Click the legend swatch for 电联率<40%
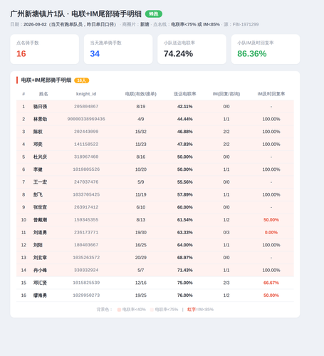 (x=119, y=310)
